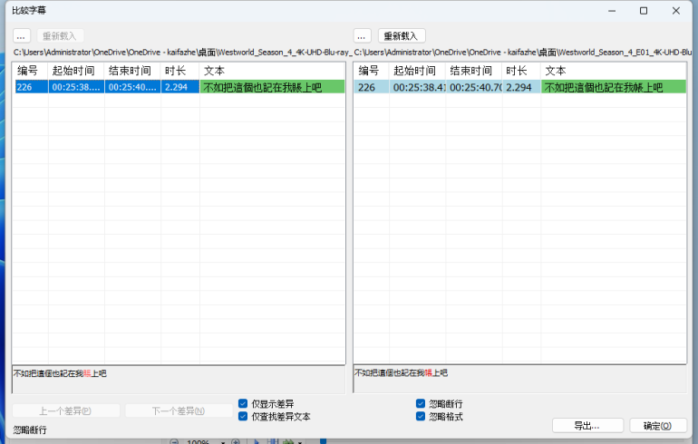Go to 上一个差异(P) previous difference
The image size is (698, 444).
coord(66,410)
